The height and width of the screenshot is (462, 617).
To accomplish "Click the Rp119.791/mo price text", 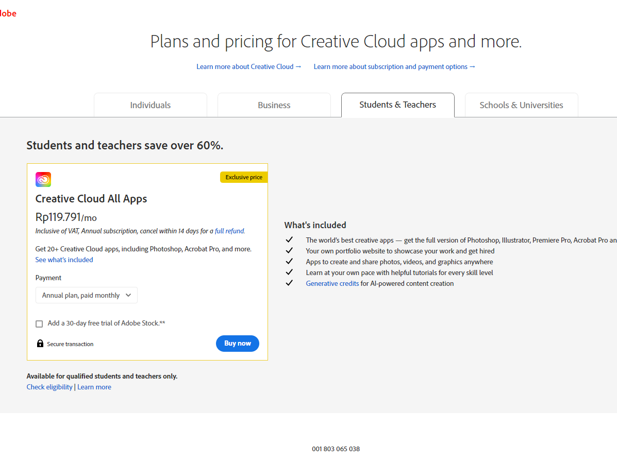I will (x=65, y=217).
